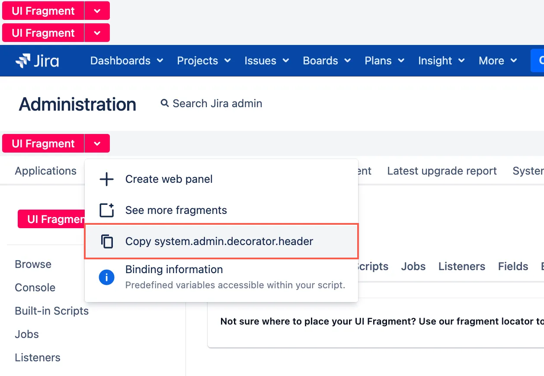Open Binding information menu entry
Image resolution: width=544 pixels, height=376 pixels.
221,277
